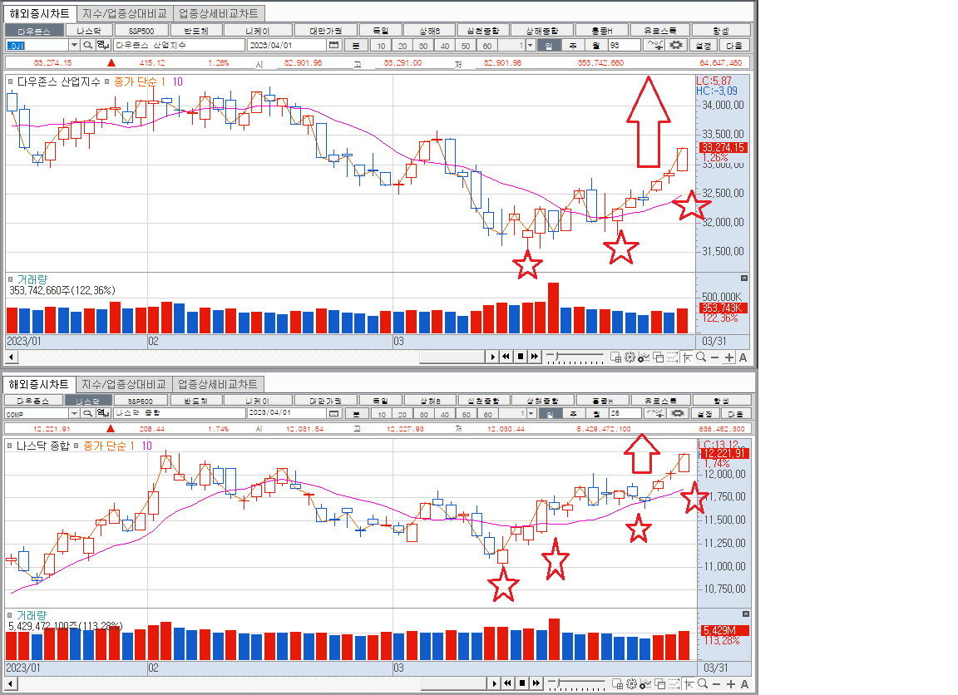Open gear settings icon in lower chart toolbar
Viewport: 958px width, 695px height.
tap(677, 413)
